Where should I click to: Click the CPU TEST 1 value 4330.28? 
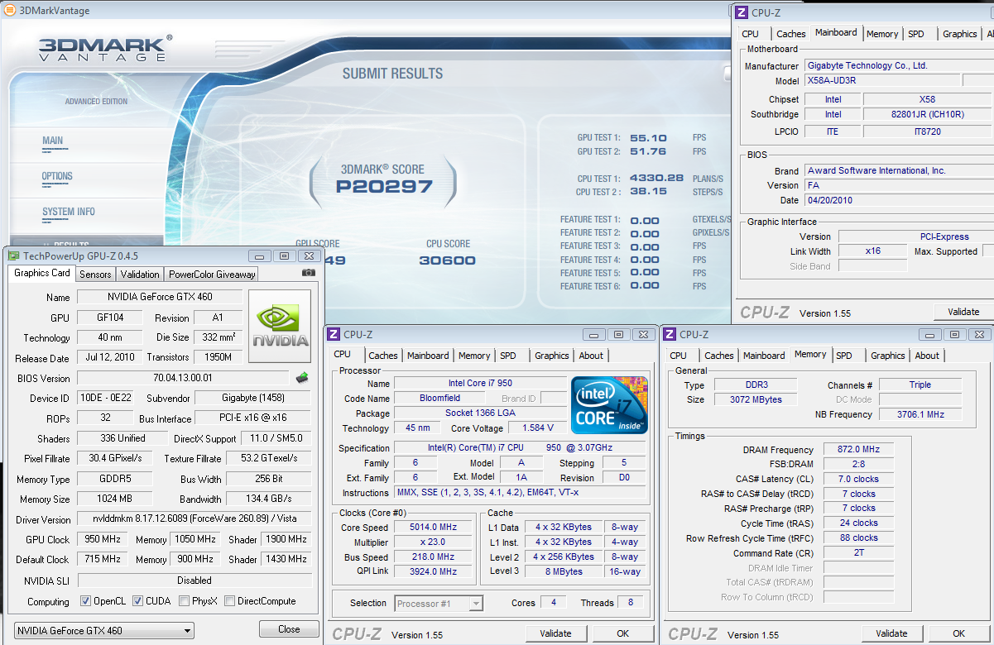pos(656,178)
